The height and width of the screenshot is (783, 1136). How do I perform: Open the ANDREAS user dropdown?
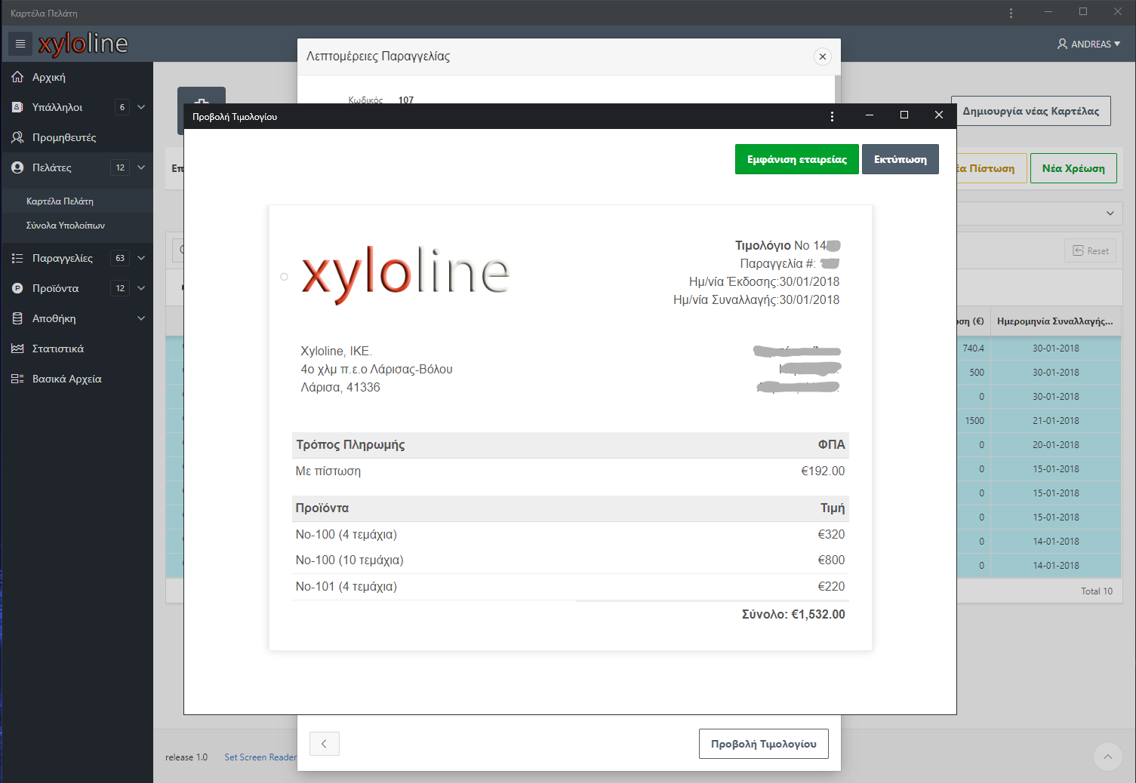(x=1089, y=44)
